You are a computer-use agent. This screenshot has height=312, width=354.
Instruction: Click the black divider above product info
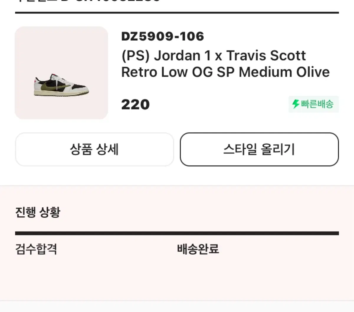pos(177,13)
